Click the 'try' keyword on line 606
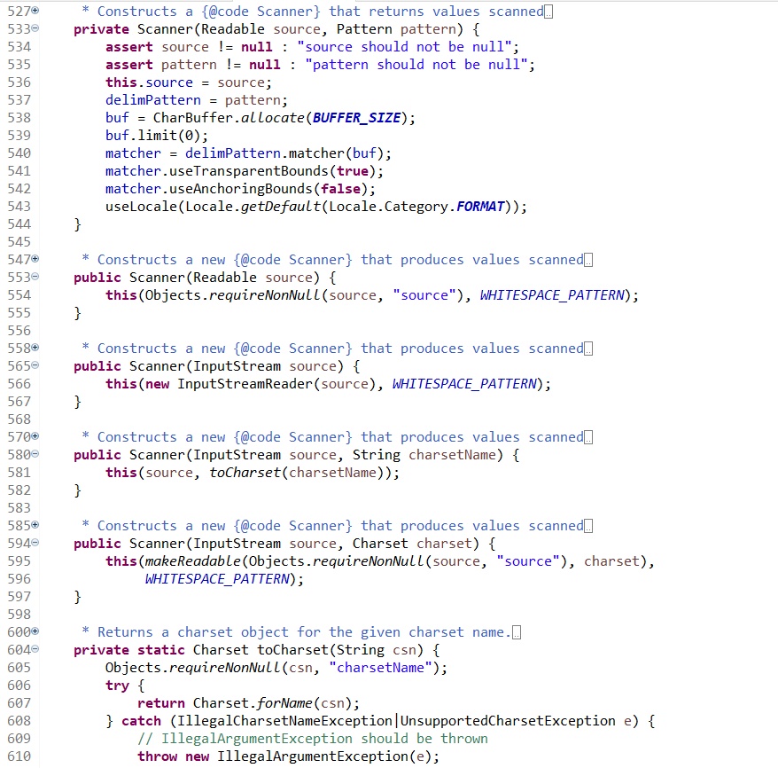Viewport: 778px width, 768px height. tap(117, 686)
